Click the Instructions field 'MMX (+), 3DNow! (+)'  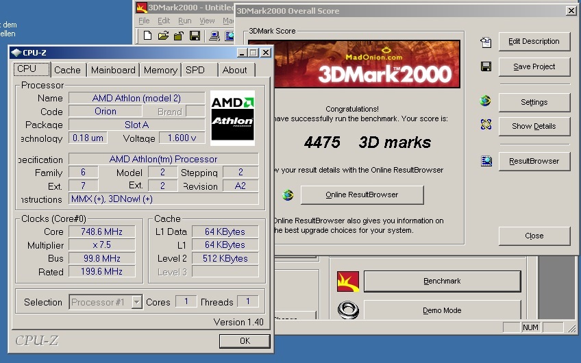coord(163,199)
